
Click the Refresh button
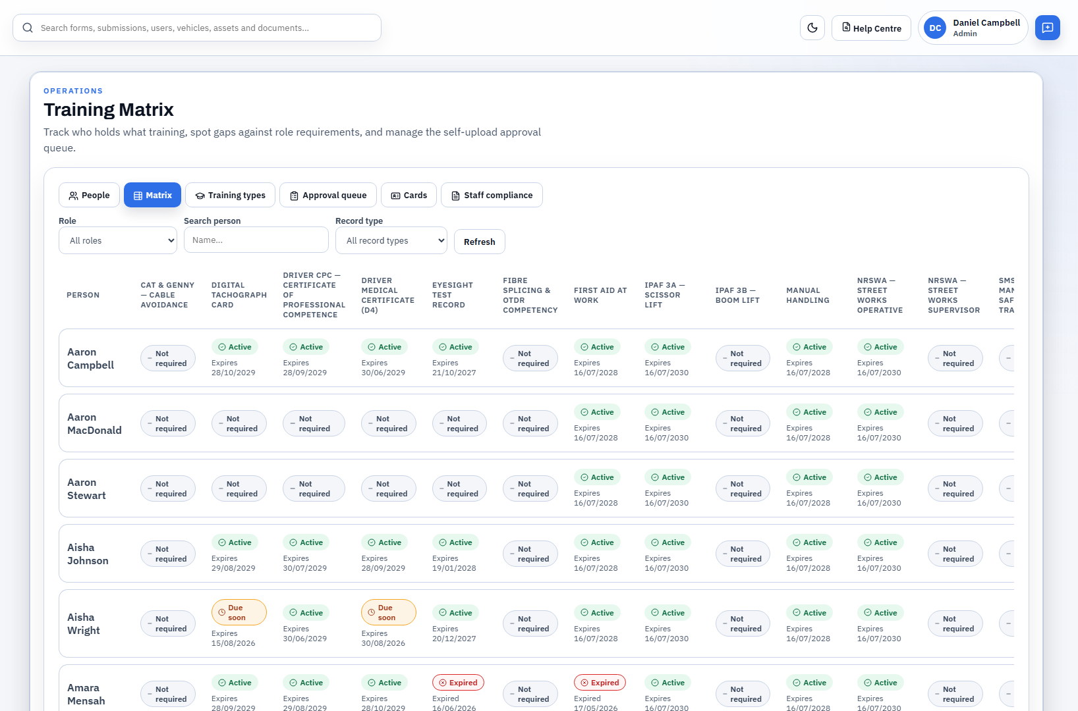tap(480, 242)
